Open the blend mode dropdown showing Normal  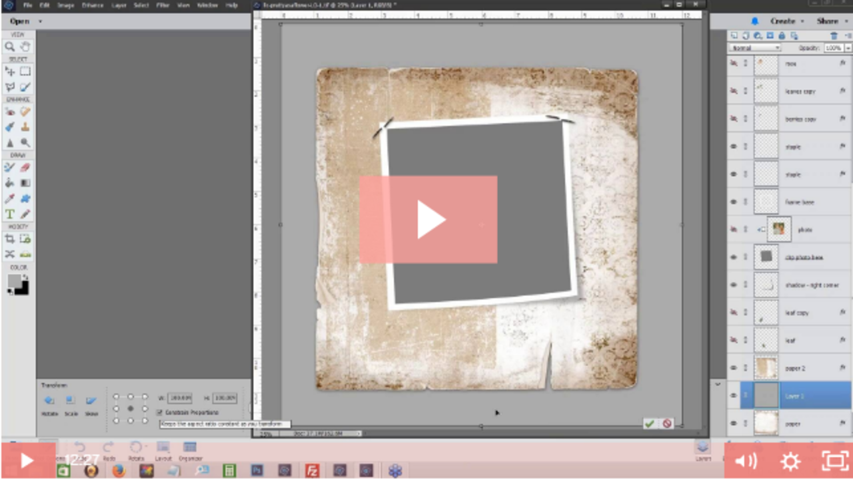coord(754,47)
